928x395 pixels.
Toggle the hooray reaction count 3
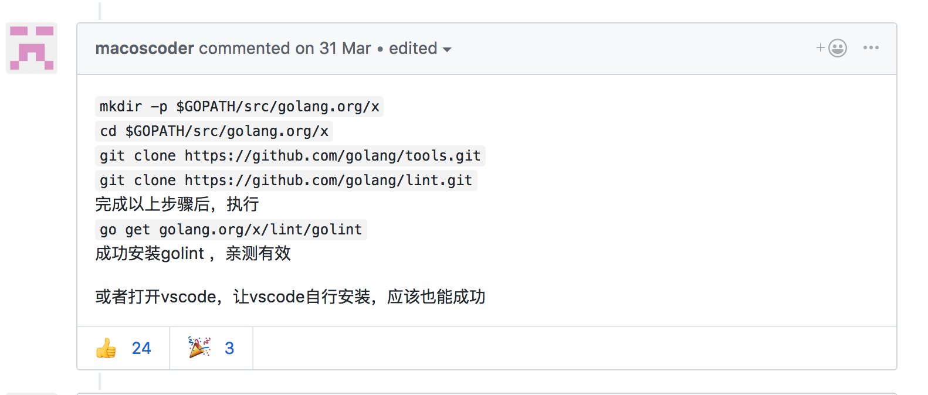point(229,348)
